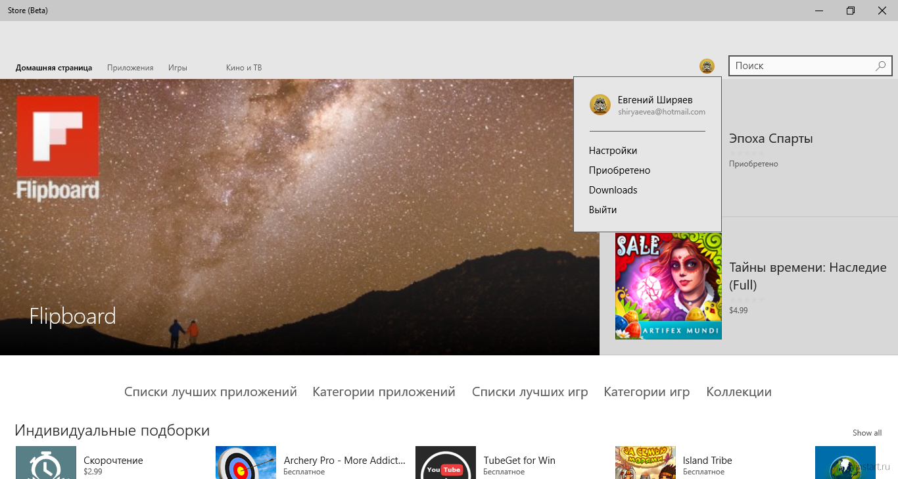Click the $4.99 price of Тайны времени
The image size is (898, 479).
click(738, 311)
